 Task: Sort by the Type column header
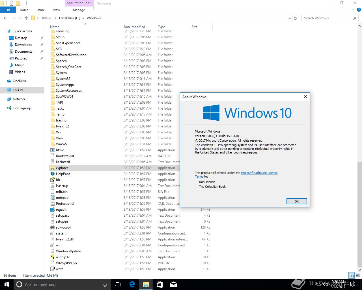173,27
